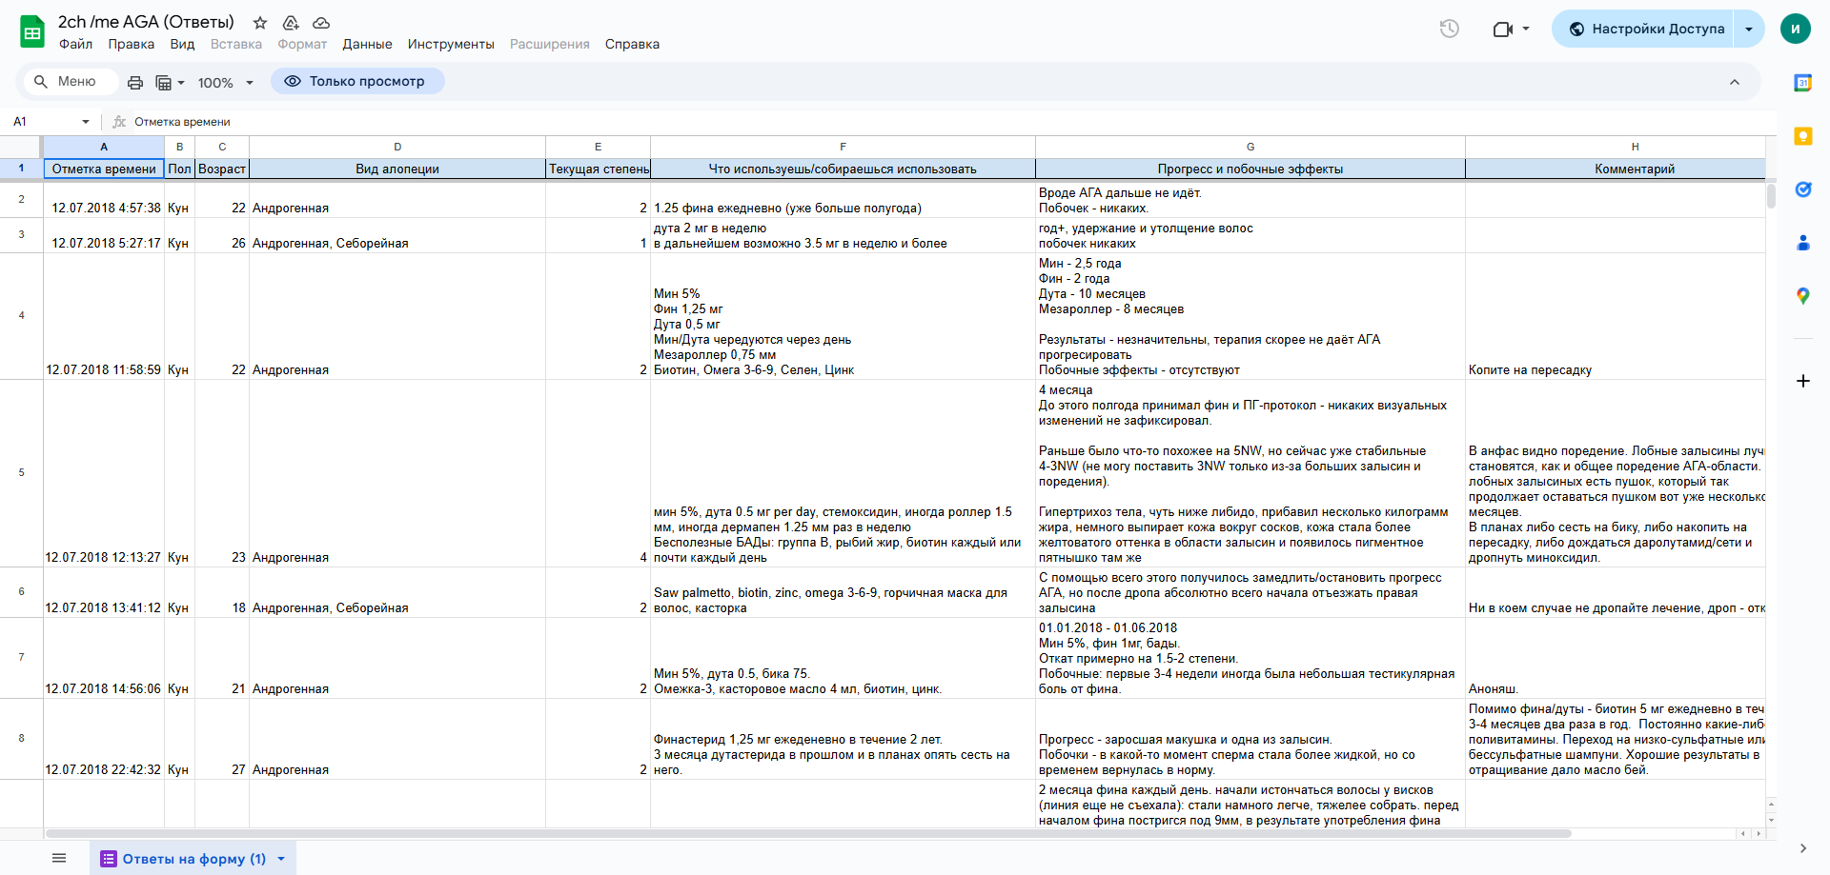Click the scroll down arrow button

(x=1771, y=820)
